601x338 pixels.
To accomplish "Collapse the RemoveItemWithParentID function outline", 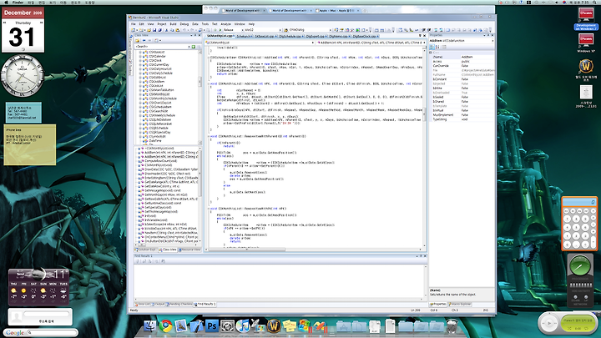I will tap(210, 136).
